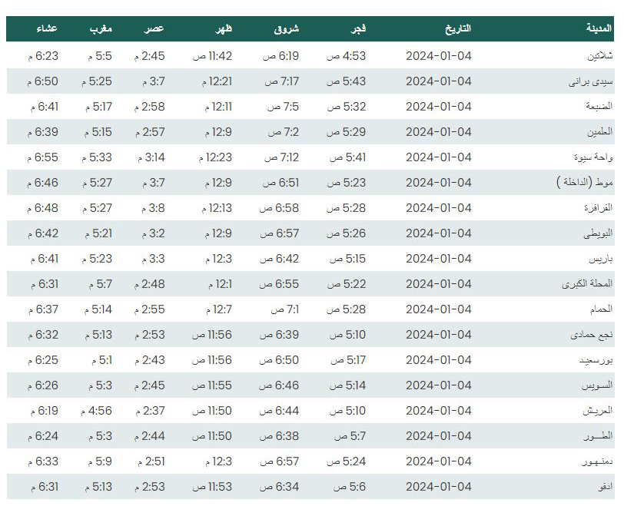Click the city name السويس
This screenshot has height=516, width=624.
pyautogui.click(x=597, y=385)
